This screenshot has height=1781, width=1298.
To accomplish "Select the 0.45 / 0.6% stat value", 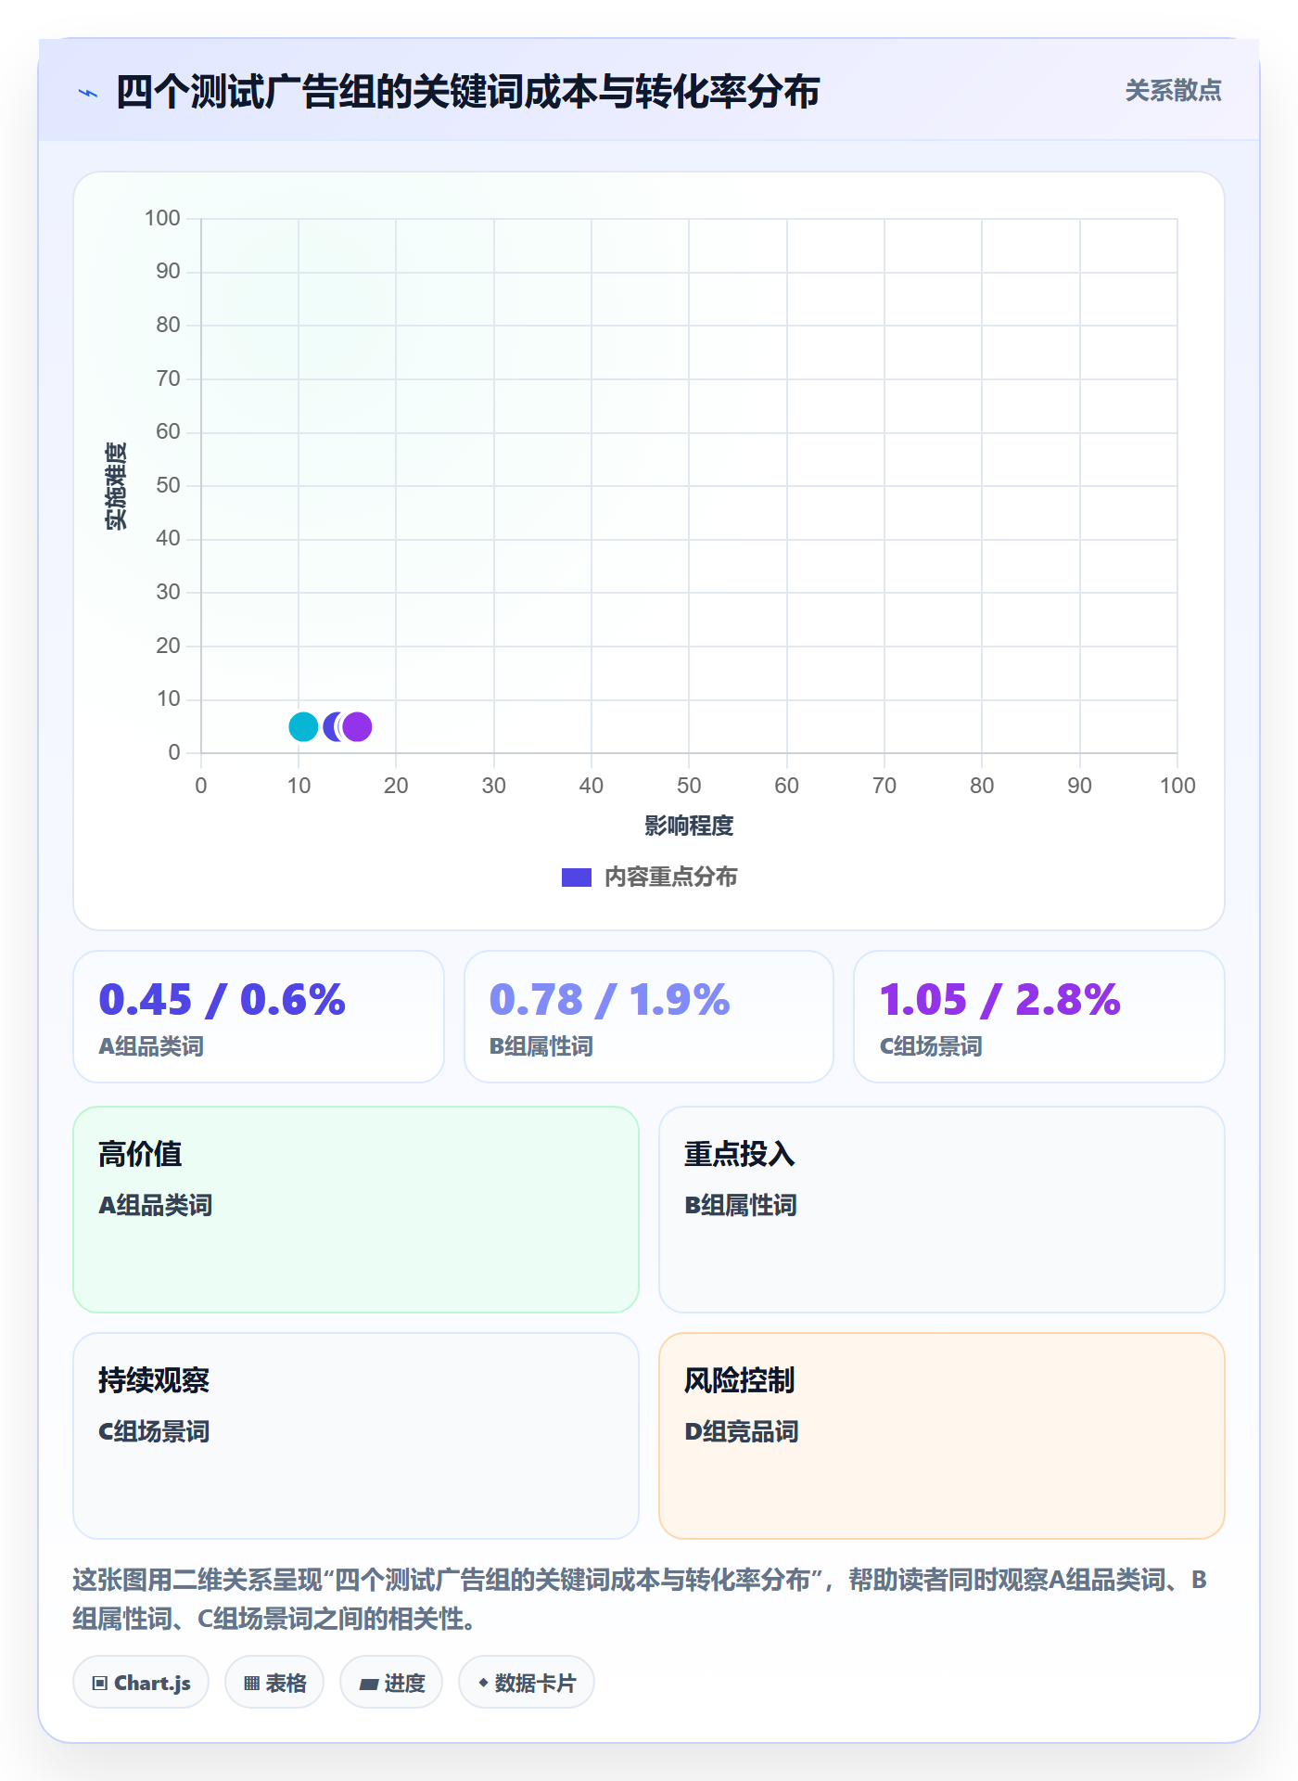I will point(223,1000).
